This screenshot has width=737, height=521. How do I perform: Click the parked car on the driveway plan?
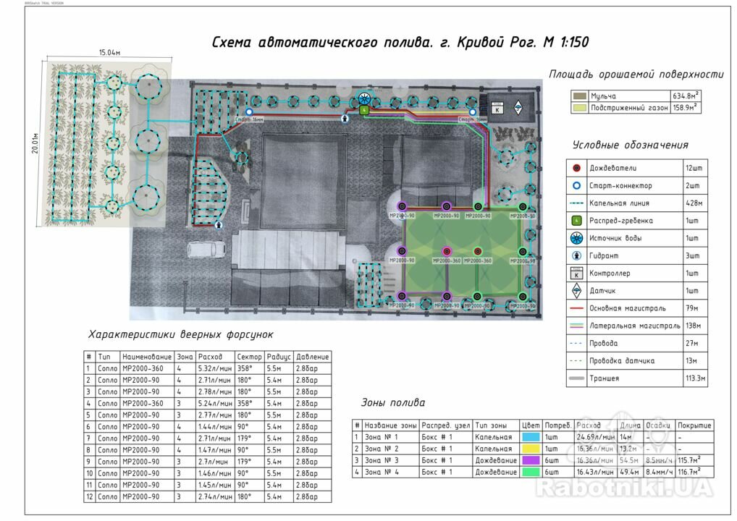pyautogui.click(x=207, y=250)
